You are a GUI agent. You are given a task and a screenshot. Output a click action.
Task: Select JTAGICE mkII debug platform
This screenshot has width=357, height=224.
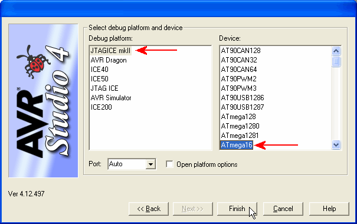(x=111, y=51)
